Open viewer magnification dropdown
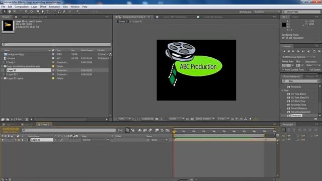This screenshot has height=181, width=322. coord(125,119)
